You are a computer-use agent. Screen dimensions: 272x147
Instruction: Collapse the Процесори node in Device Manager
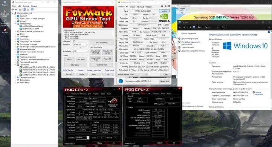pyautogui.click(x=15, y=64)
